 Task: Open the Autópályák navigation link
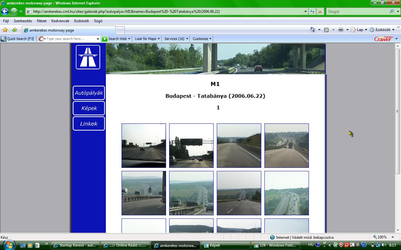(x=89, y=93)
